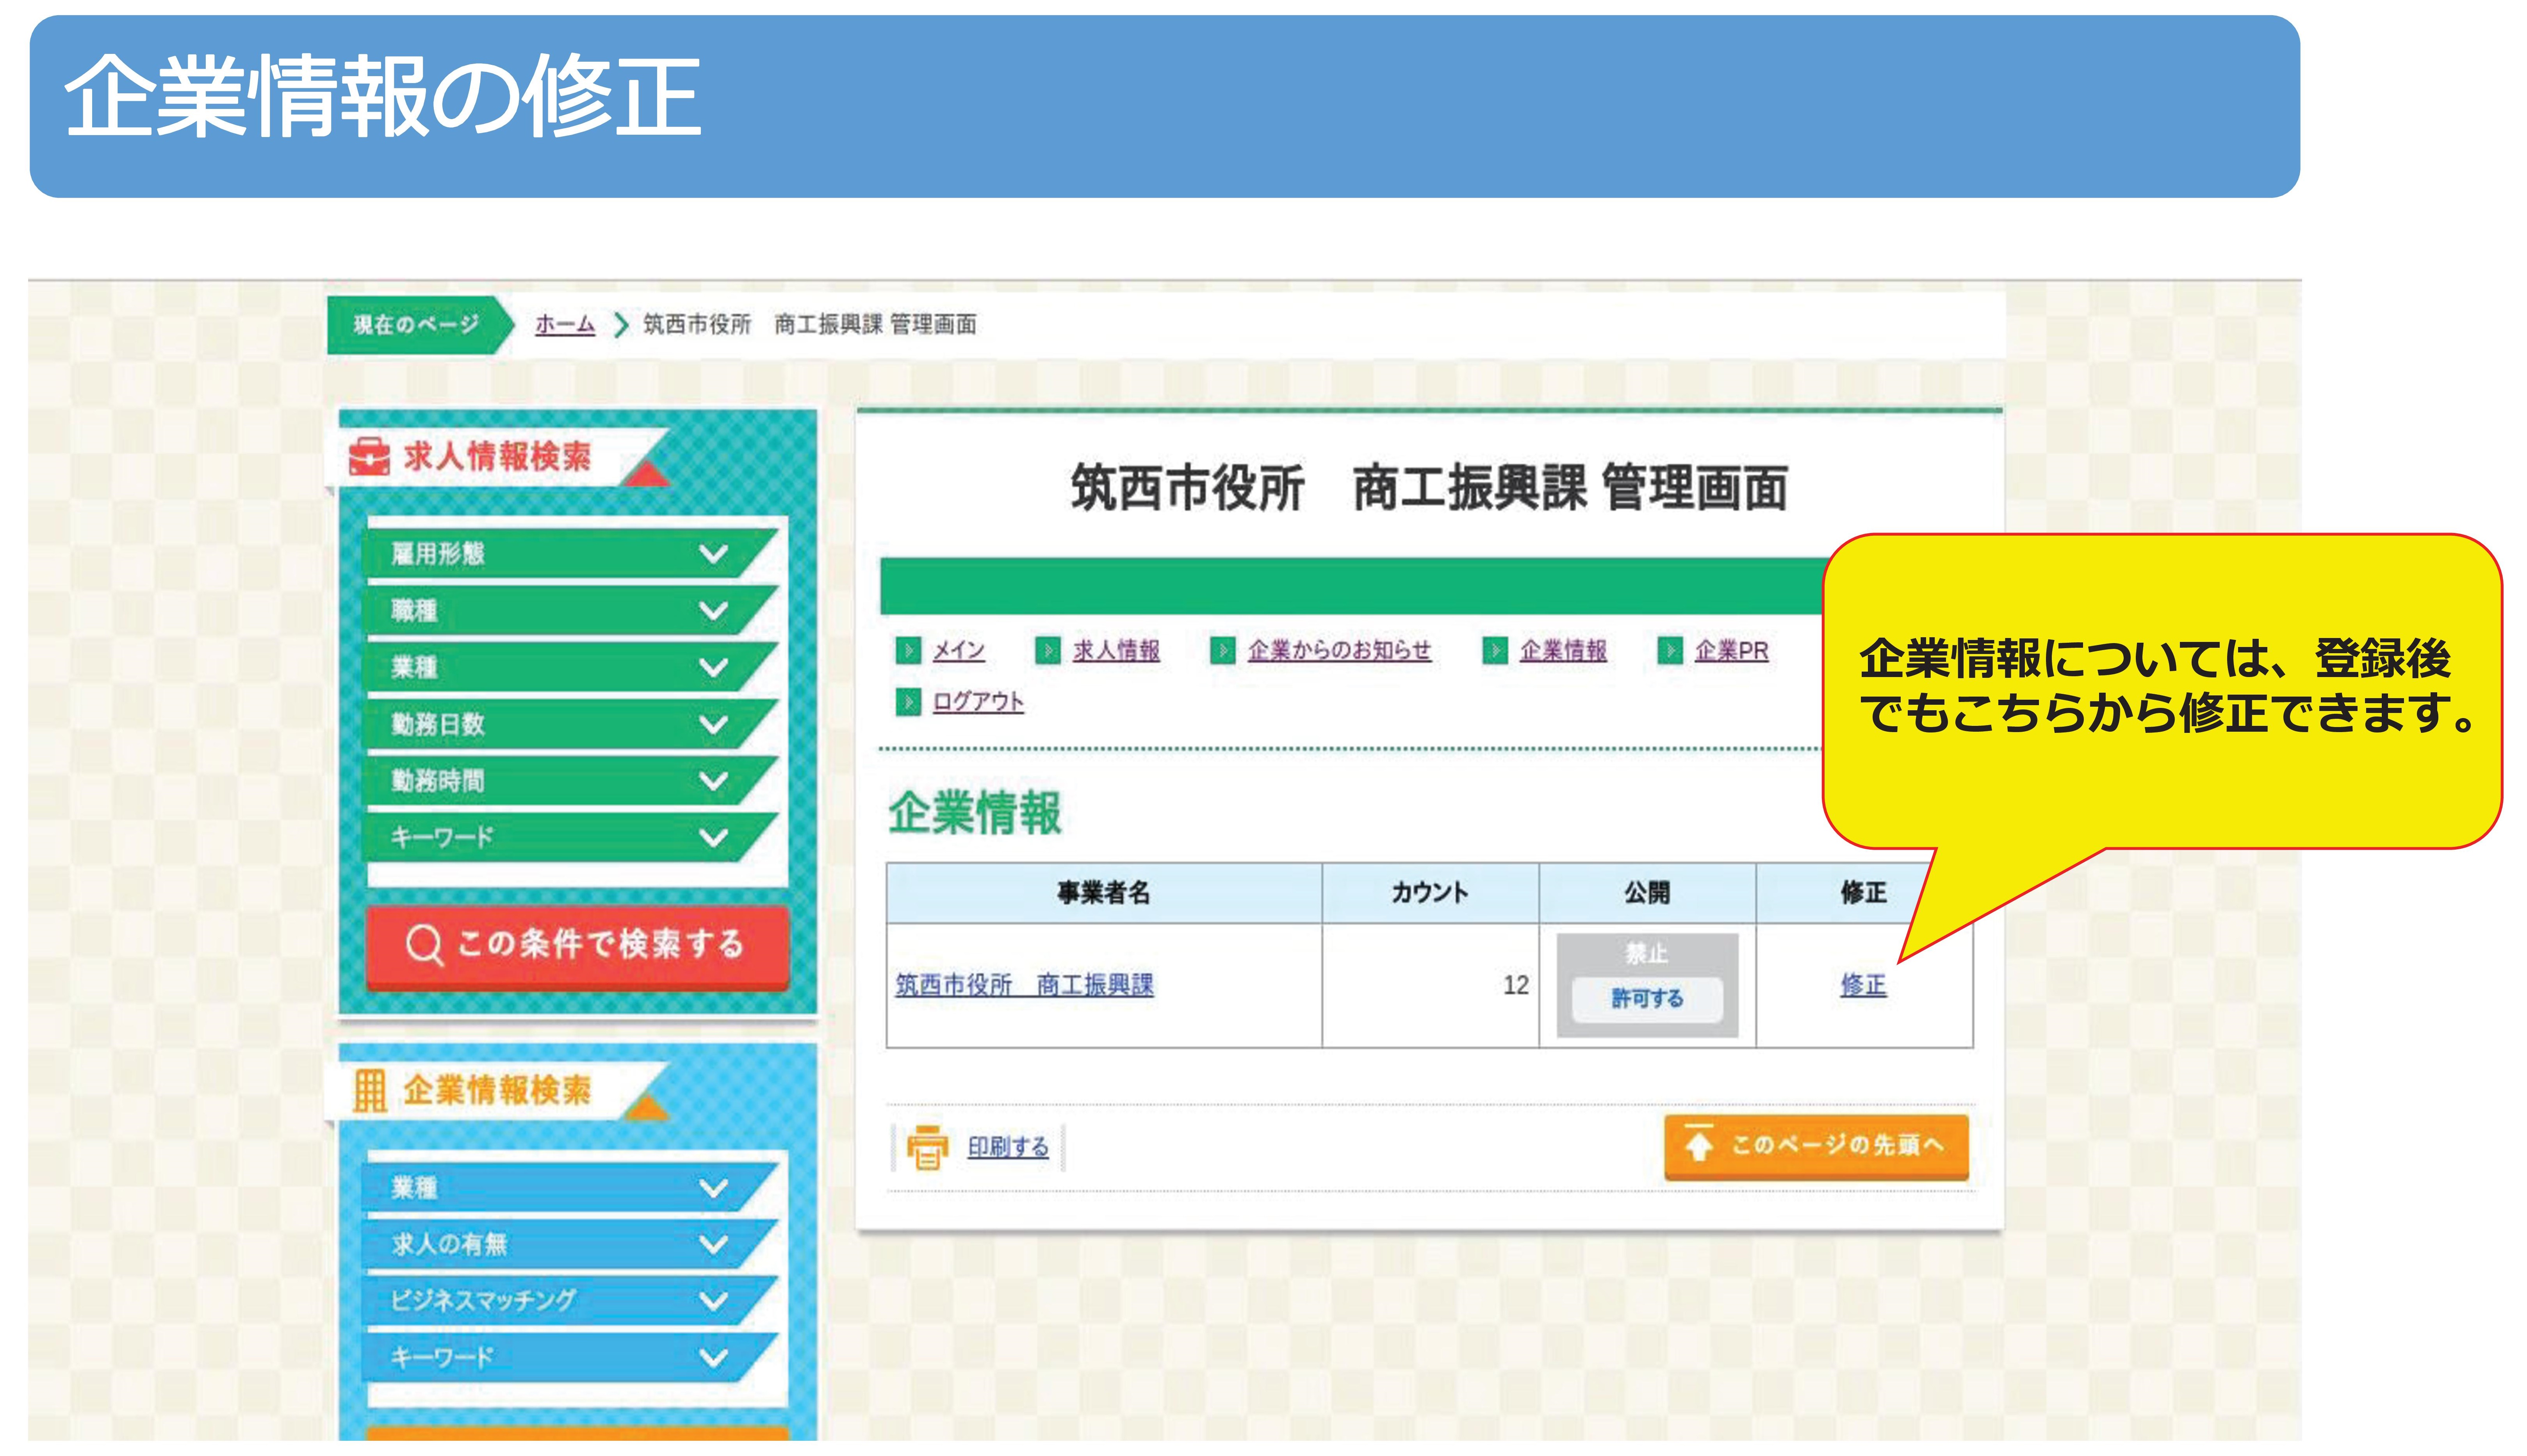Click the 事業者名 column header

(1104, 893)
